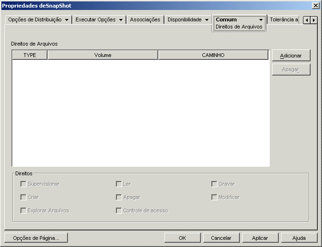The height and width of the screenshot is (247, 322).
Task: Confirm with the OK button
Action: coord(182,238)
